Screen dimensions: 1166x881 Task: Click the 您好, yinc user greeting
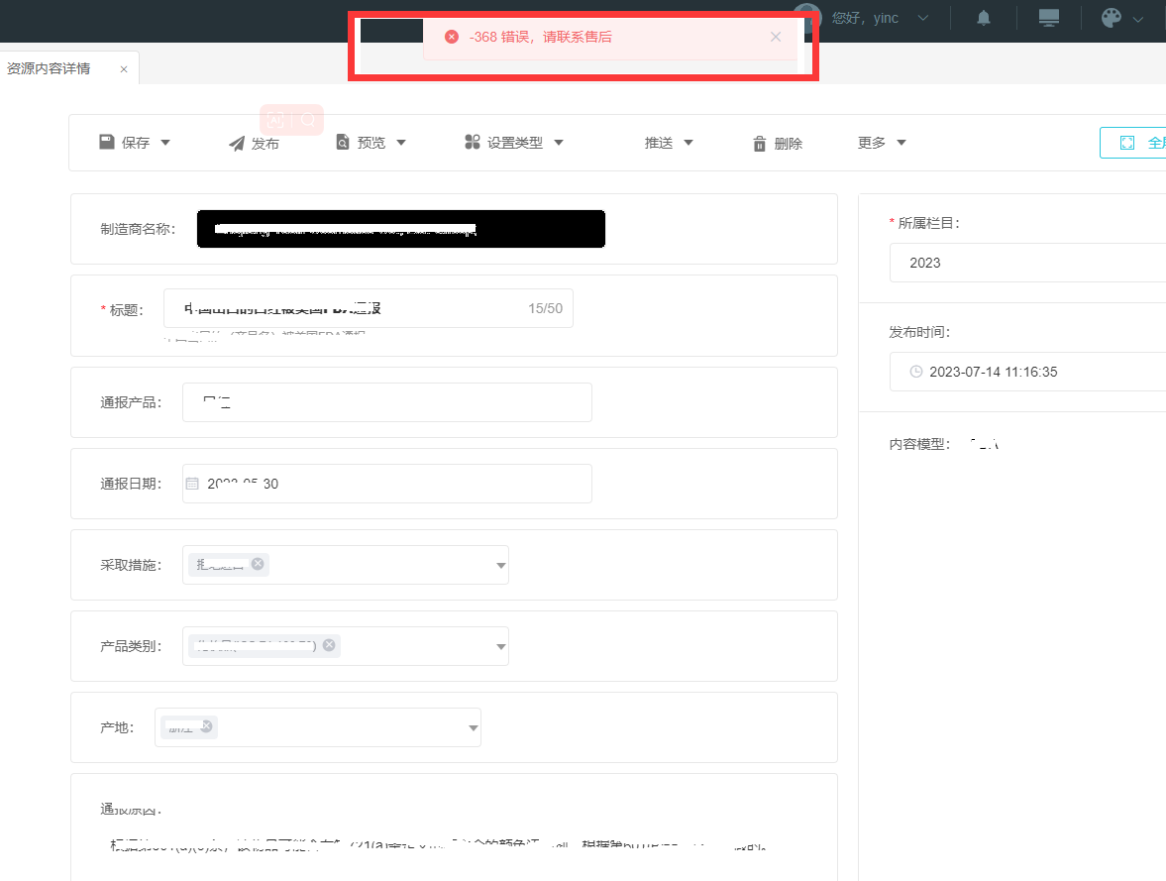pos(865,18)
